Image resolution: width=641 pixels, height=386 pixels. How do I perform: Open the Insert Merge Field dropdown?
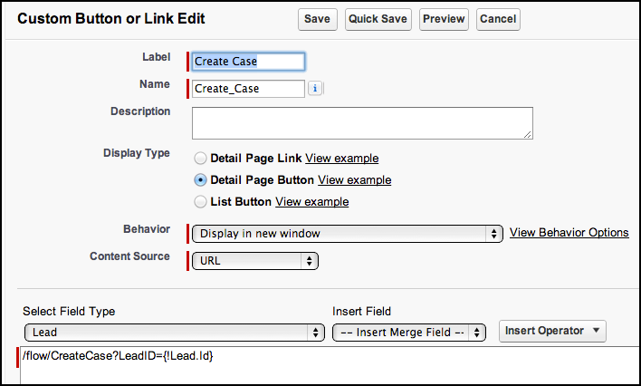pyautogui.click(x=409, y=333)
